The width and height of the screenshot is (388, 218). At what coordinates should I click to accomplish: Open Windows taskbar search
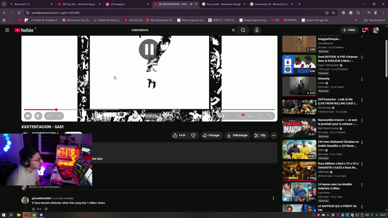(11, 215)
